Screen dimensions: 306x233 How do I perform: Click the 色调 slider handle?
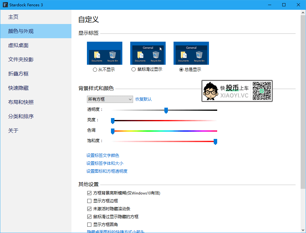click(x=113, y=131)
